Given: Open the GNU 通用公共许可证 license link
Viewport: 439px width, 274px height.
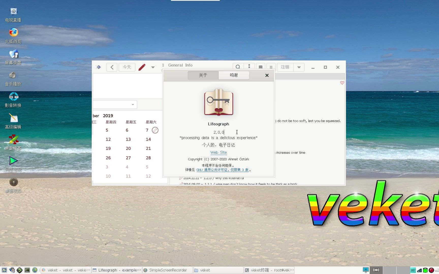Looking at the screenshot, I should pos(222,170).
